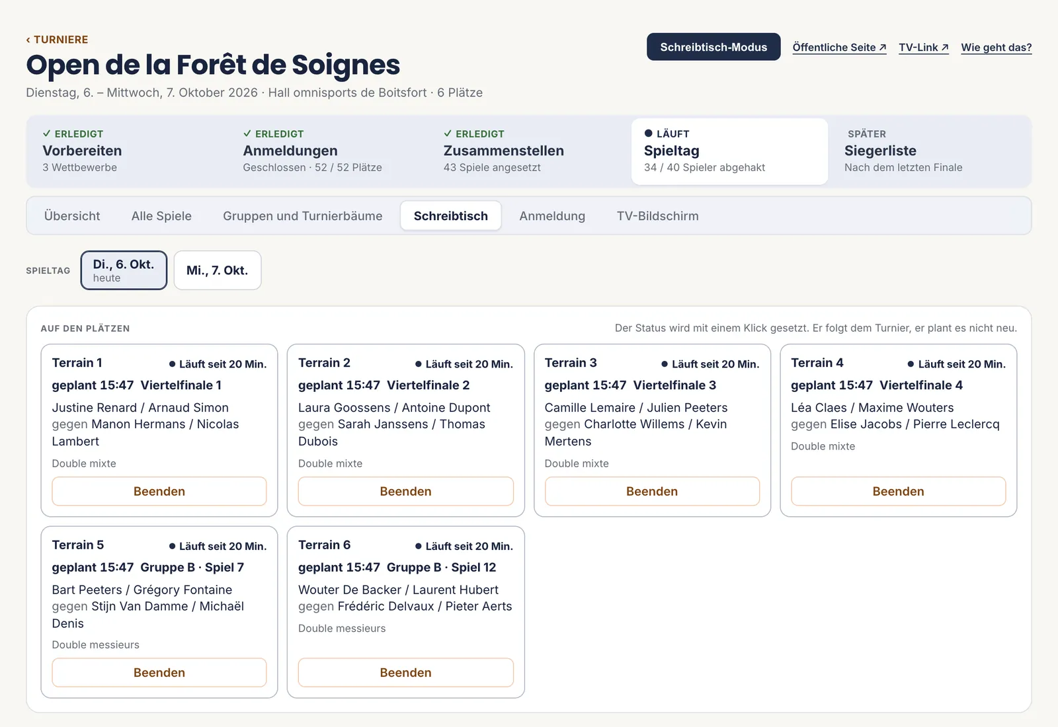
Task: End the match on Terrain 2
Action: (x=405, y=491)
